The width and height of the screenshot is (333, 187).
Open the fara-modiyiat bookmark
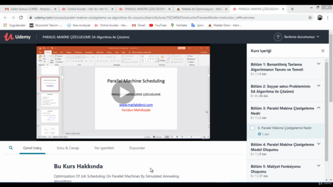(79, 25)
